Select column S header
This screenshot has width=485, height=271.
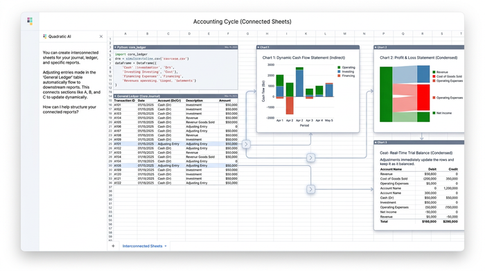pos(442,33)
